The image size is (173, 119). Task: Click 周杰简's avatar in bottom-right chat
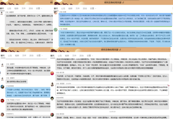coord(52,74)
